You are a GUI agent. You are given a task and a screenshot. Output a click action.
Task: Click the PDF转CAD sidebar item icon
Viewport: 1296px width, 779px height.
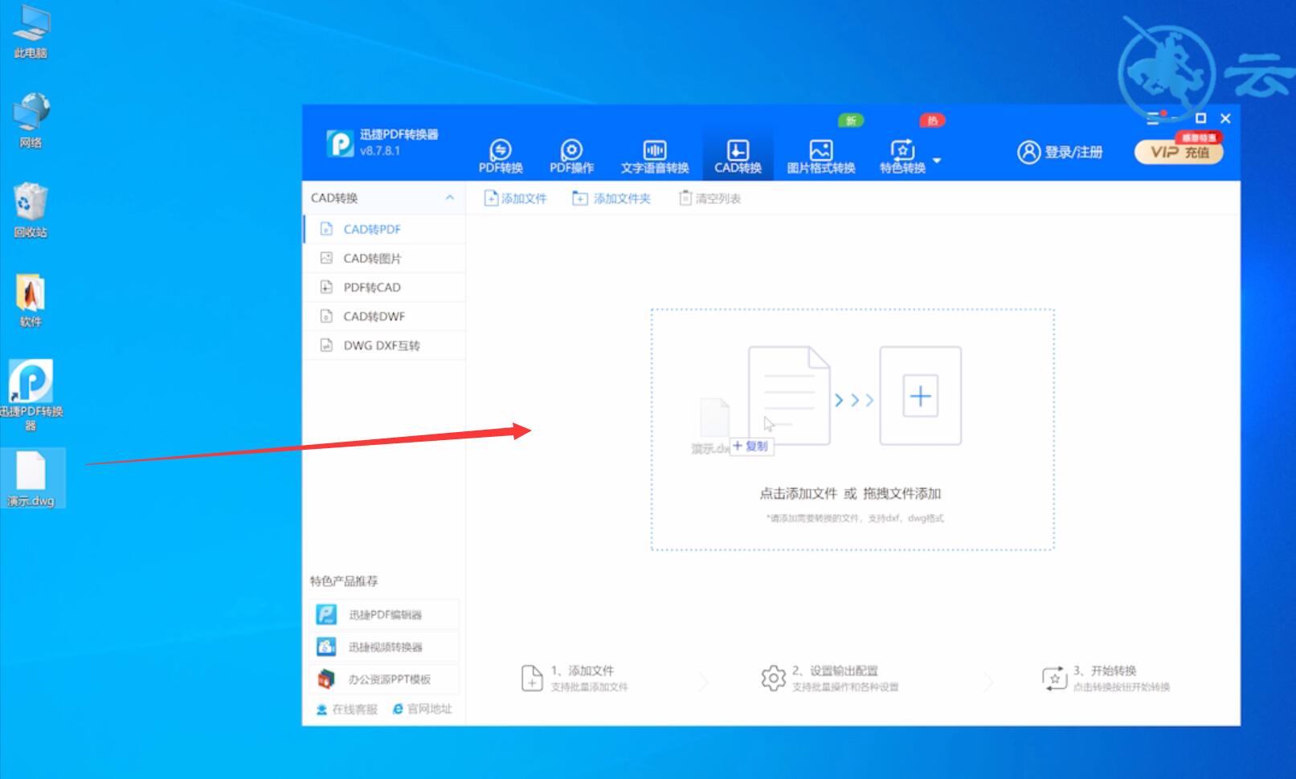click(x=326, y=287)
